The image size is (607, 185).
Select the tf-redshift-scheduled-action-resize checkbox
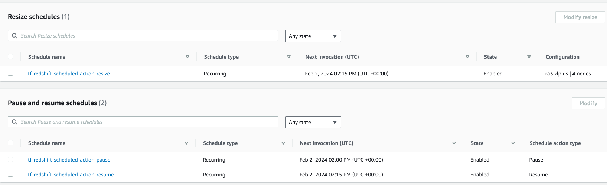(10, 73)
